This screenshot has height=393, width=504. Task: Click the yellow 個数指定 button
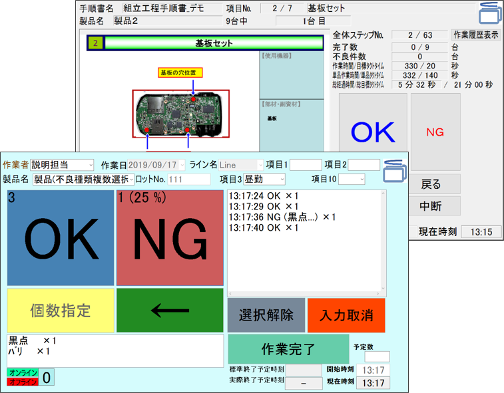coord(61,311)
